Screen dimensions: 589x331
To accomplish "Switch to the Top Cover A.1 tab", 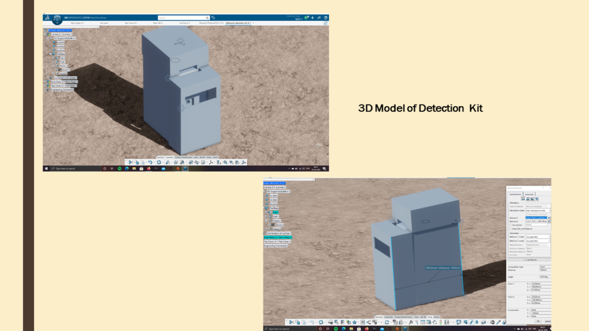I will [x=131, y=23].
